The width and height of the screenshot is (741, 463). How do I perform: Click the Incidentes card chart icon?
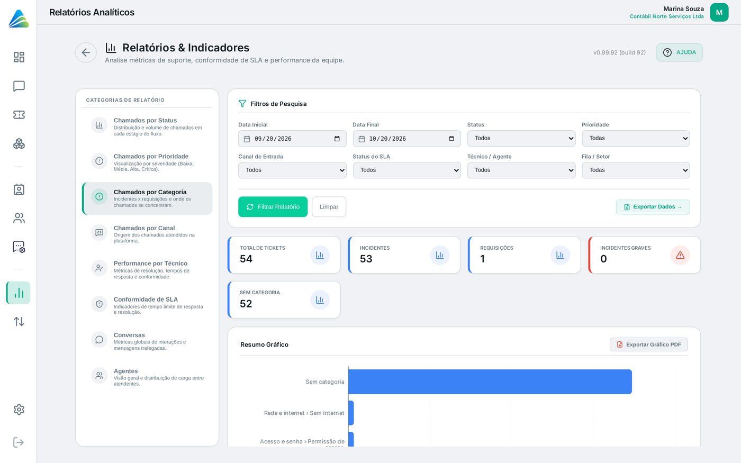tap(440, 255)
